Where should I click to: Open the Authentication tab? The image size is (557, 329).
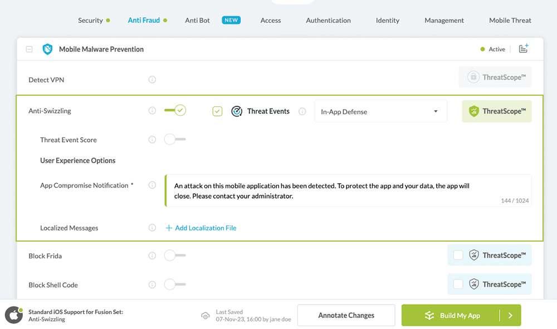tap(328, 21)
